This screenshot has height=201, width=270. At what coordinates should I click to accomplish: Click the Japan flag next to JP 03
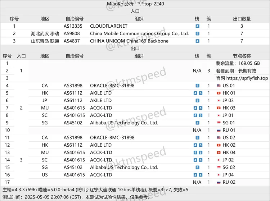click(x=219, y=100)
